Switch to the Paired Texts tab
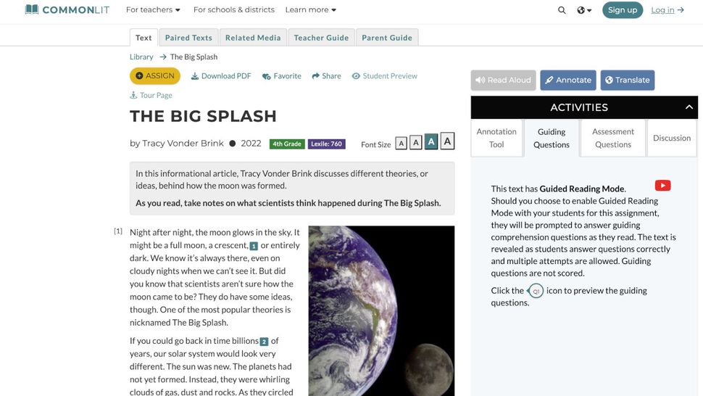The width and height of the screenshot is (703, 396). click(188, 38)
